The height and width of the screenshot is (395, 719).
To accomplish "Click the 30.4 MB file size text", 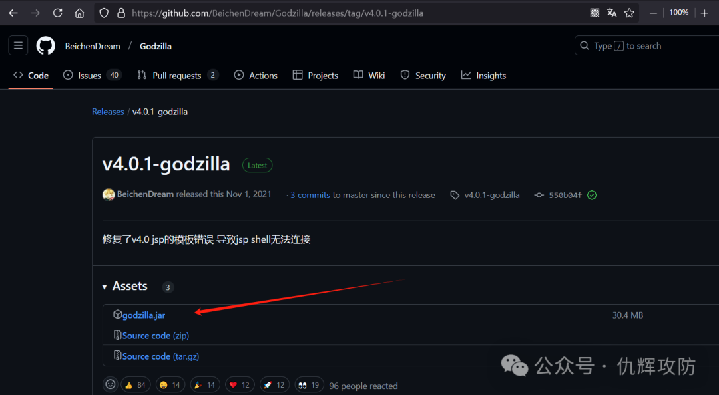I will pyautogui.click(x=627, y=315).
